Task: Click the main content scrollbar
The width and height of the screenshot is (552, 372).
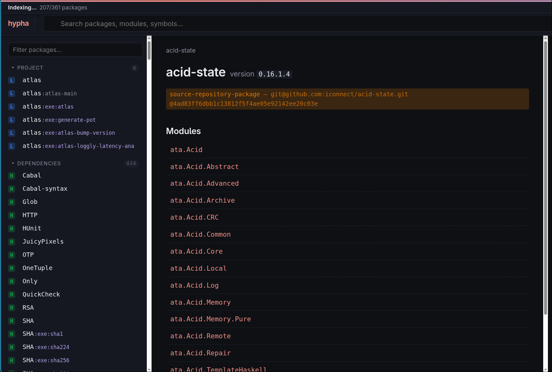Action: [545, 178]
